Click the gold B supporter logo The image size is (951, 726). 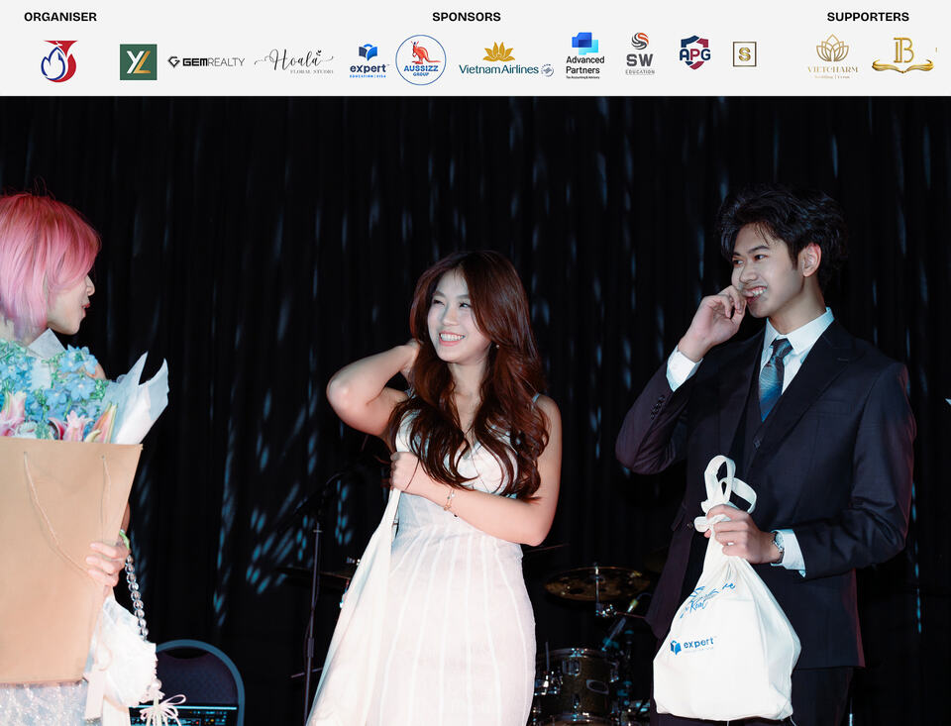tap(902, 55)
